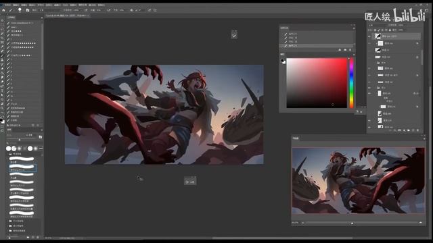Click Navigator zoom out small mountain icon
The width and height of the screenshot is (433, 243).
tap(303, 223)
